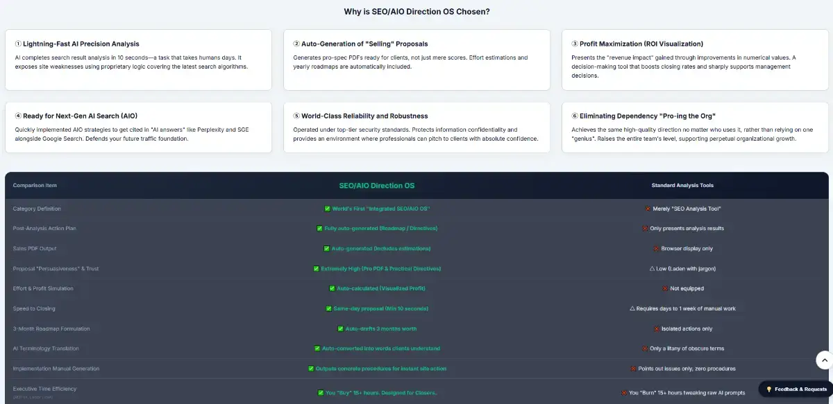Click red cross beside "Browser display only"
Viewport: 833px width, 404px height.
click(656, 248)
